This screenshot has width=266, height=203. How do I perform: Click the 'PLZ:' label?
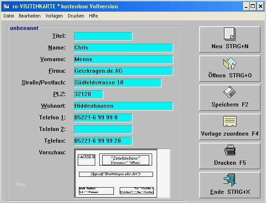(x=59, y=94)
